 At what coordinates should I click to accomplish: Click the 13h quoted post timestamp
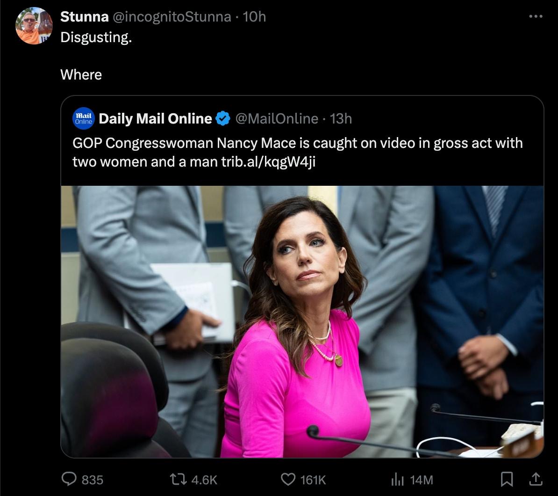coord(341,119)
